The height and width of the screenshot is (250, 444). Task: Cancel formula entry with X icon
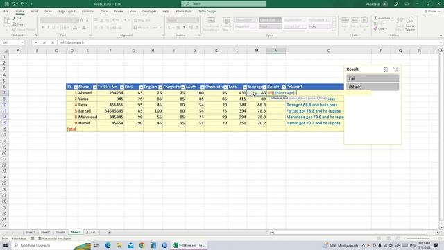tap(36, 42)
